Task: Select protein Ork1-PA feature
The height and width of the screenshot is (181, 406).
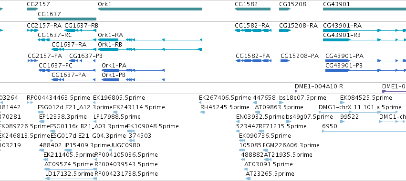Action: 134,70
